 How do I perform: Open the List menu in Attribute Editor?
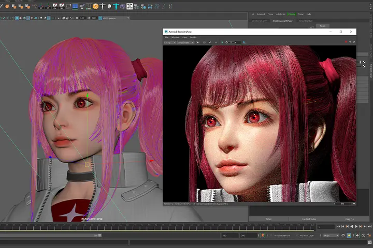point(252,14)
